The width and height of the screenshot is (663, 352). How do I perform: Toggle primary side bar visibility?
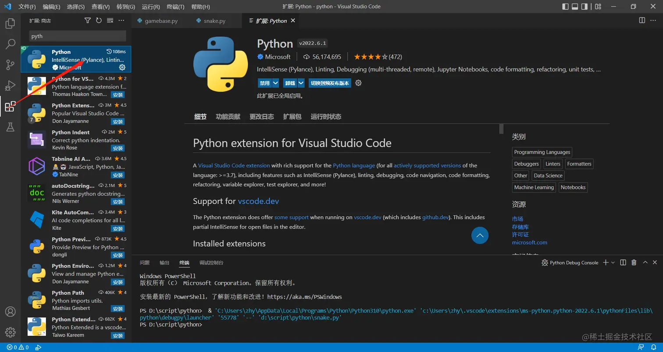tap(566, 7)
